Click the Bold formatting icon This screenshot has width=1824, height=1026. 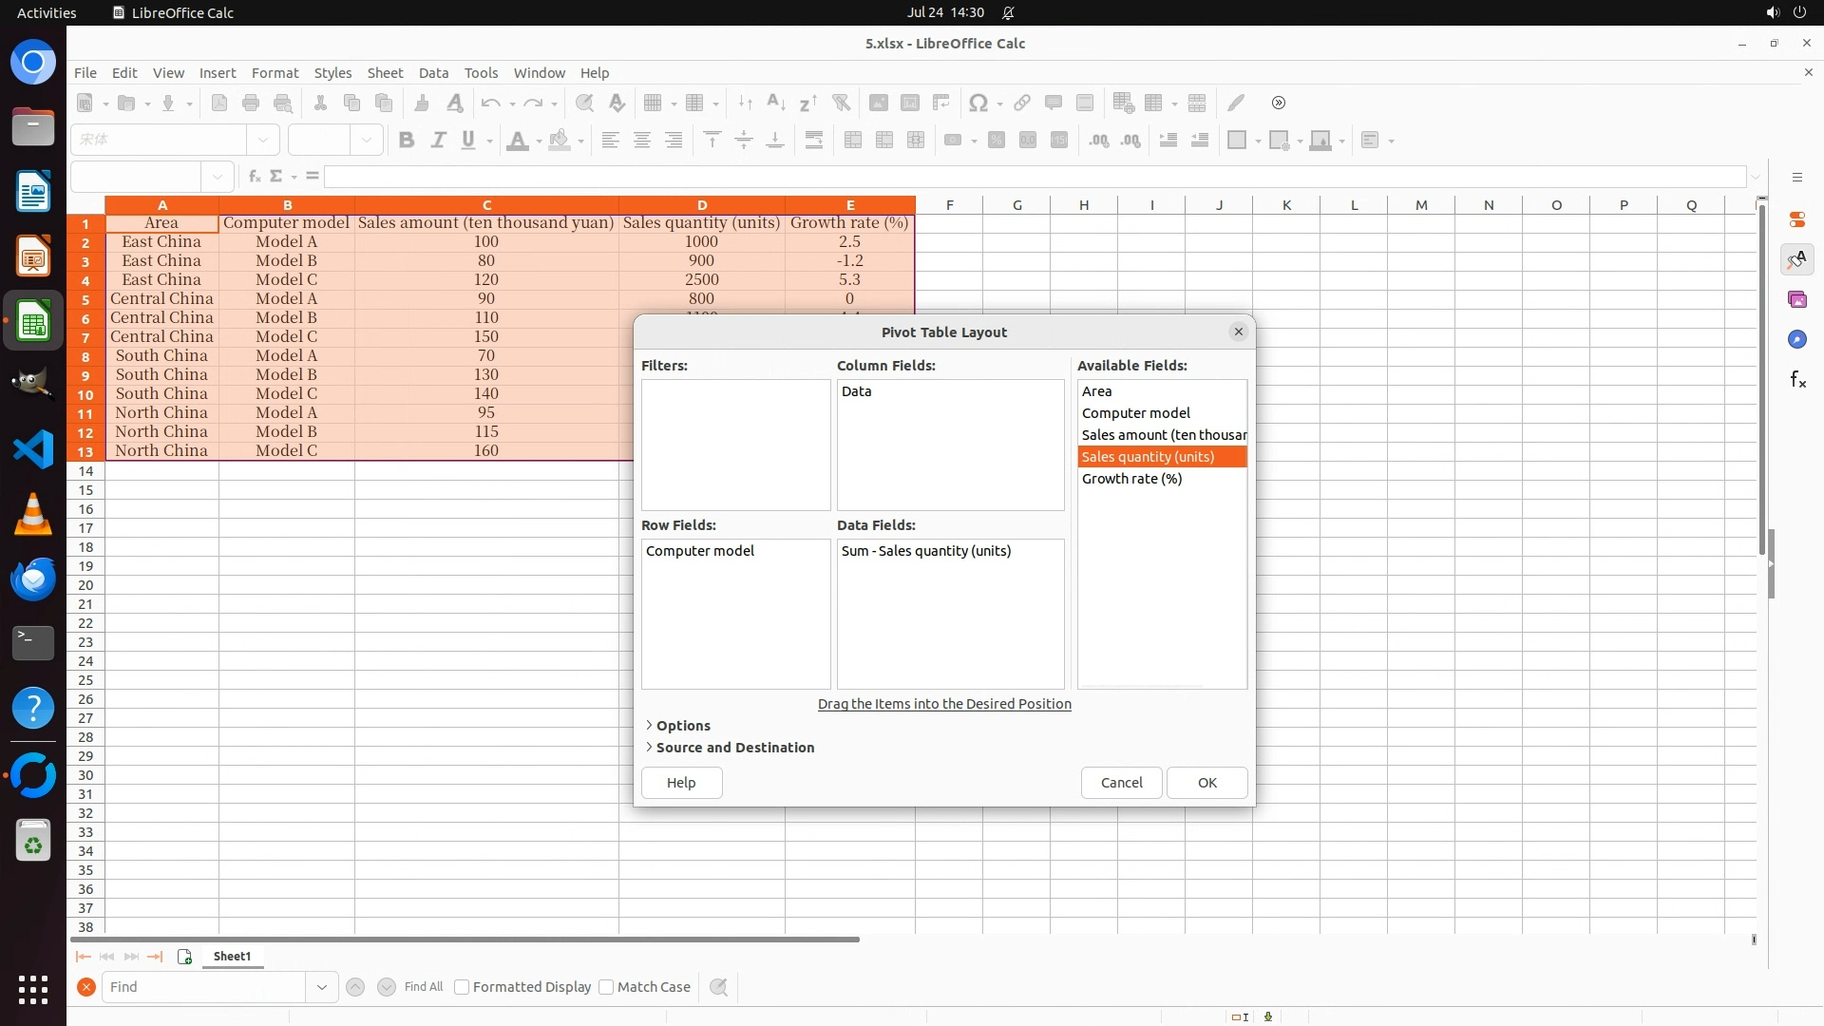[407, 141]
